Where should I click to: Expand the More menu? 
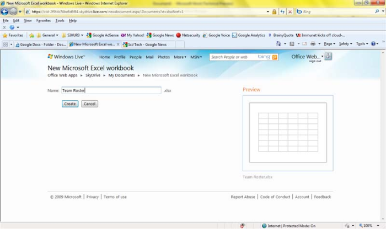[180, 57]
